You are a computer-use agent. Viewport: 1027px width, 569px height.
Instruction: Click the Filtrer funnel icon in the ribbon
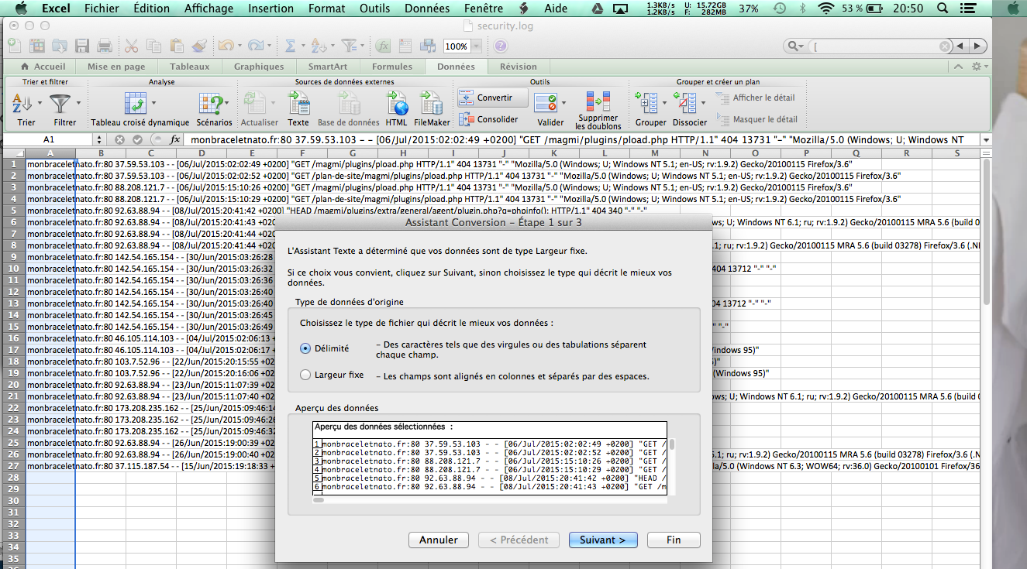pos(60,103)
